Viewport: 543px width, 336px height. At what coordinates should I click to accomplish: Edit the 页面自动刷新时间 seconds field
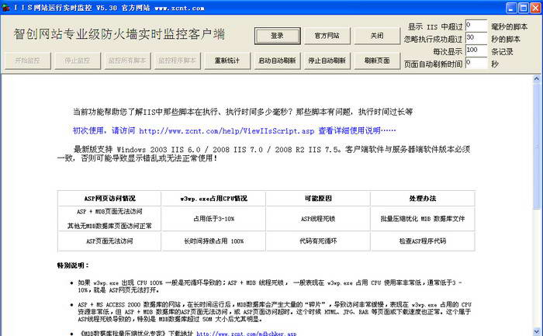[x=476, y=63]
